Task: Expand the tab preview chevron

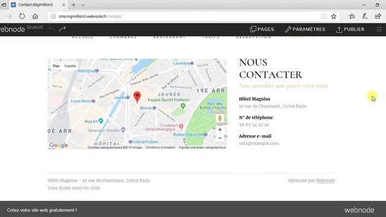Action: (x=83, y=5)
